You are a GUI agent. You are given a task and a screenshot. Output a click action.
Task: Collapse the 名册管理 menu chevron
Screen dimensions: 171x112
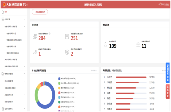point(24,19)
